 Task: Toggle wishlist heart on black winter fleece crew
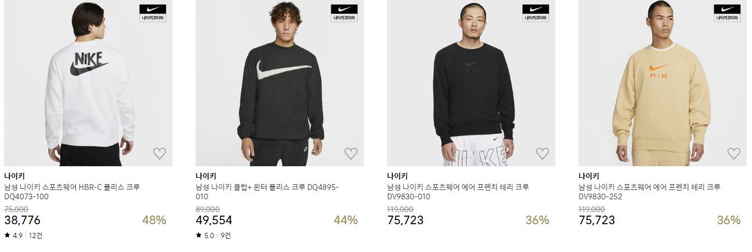coord(351,154)
